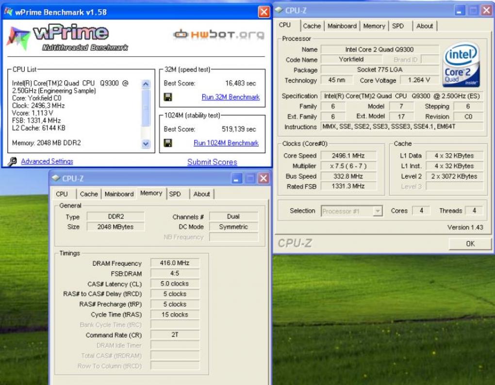
Task: Close the CPU-Z memory window
Action: 264,178
